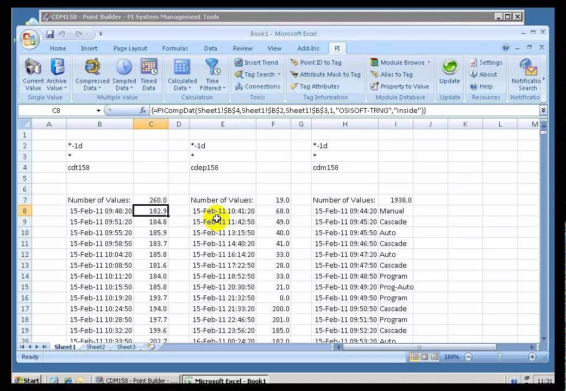
Task: Click Alias to Tag
Action: pyautogui.click(x=391, y=74)
